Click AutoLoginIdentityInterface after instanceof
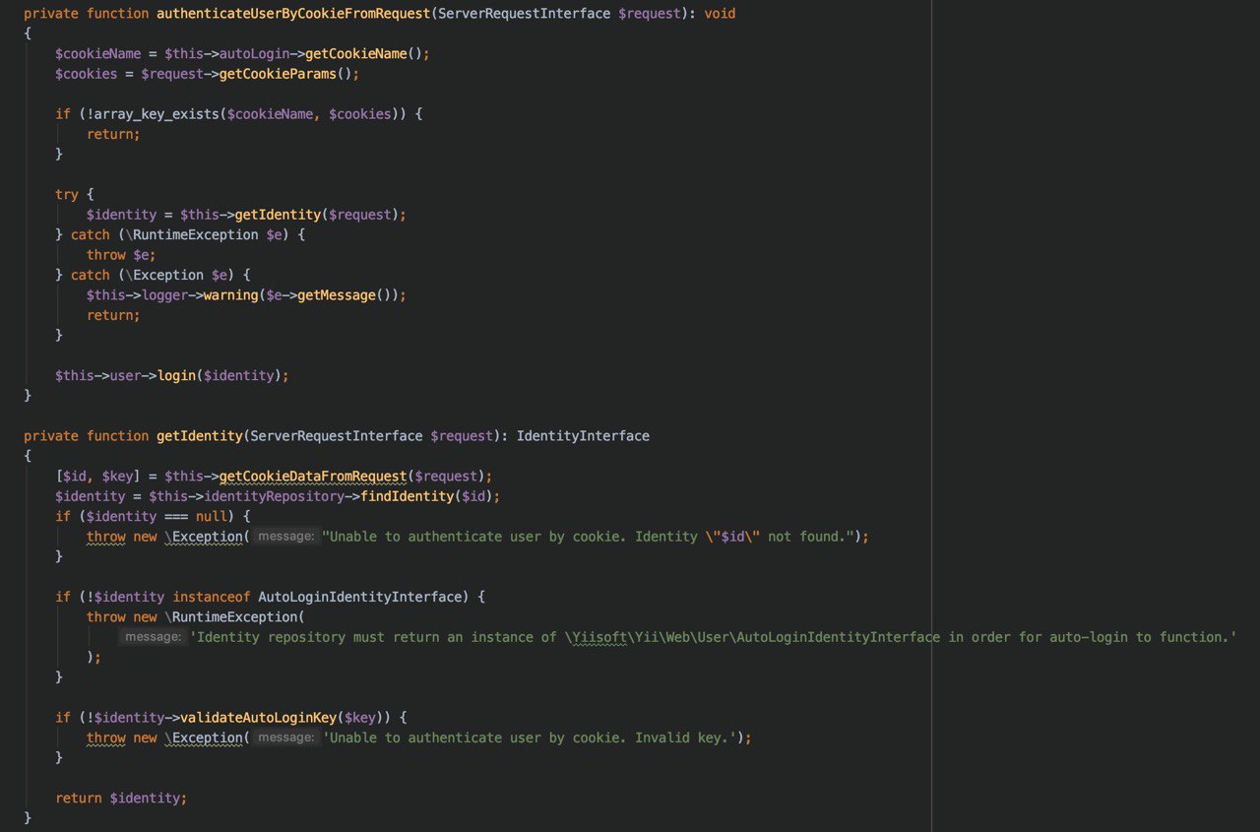This screenshot has width=1260, height=832. click(x=360, y=598)
